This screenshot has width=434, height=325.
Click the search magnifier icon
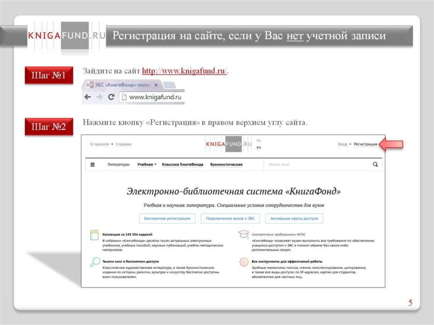click(x=375, y=164)
